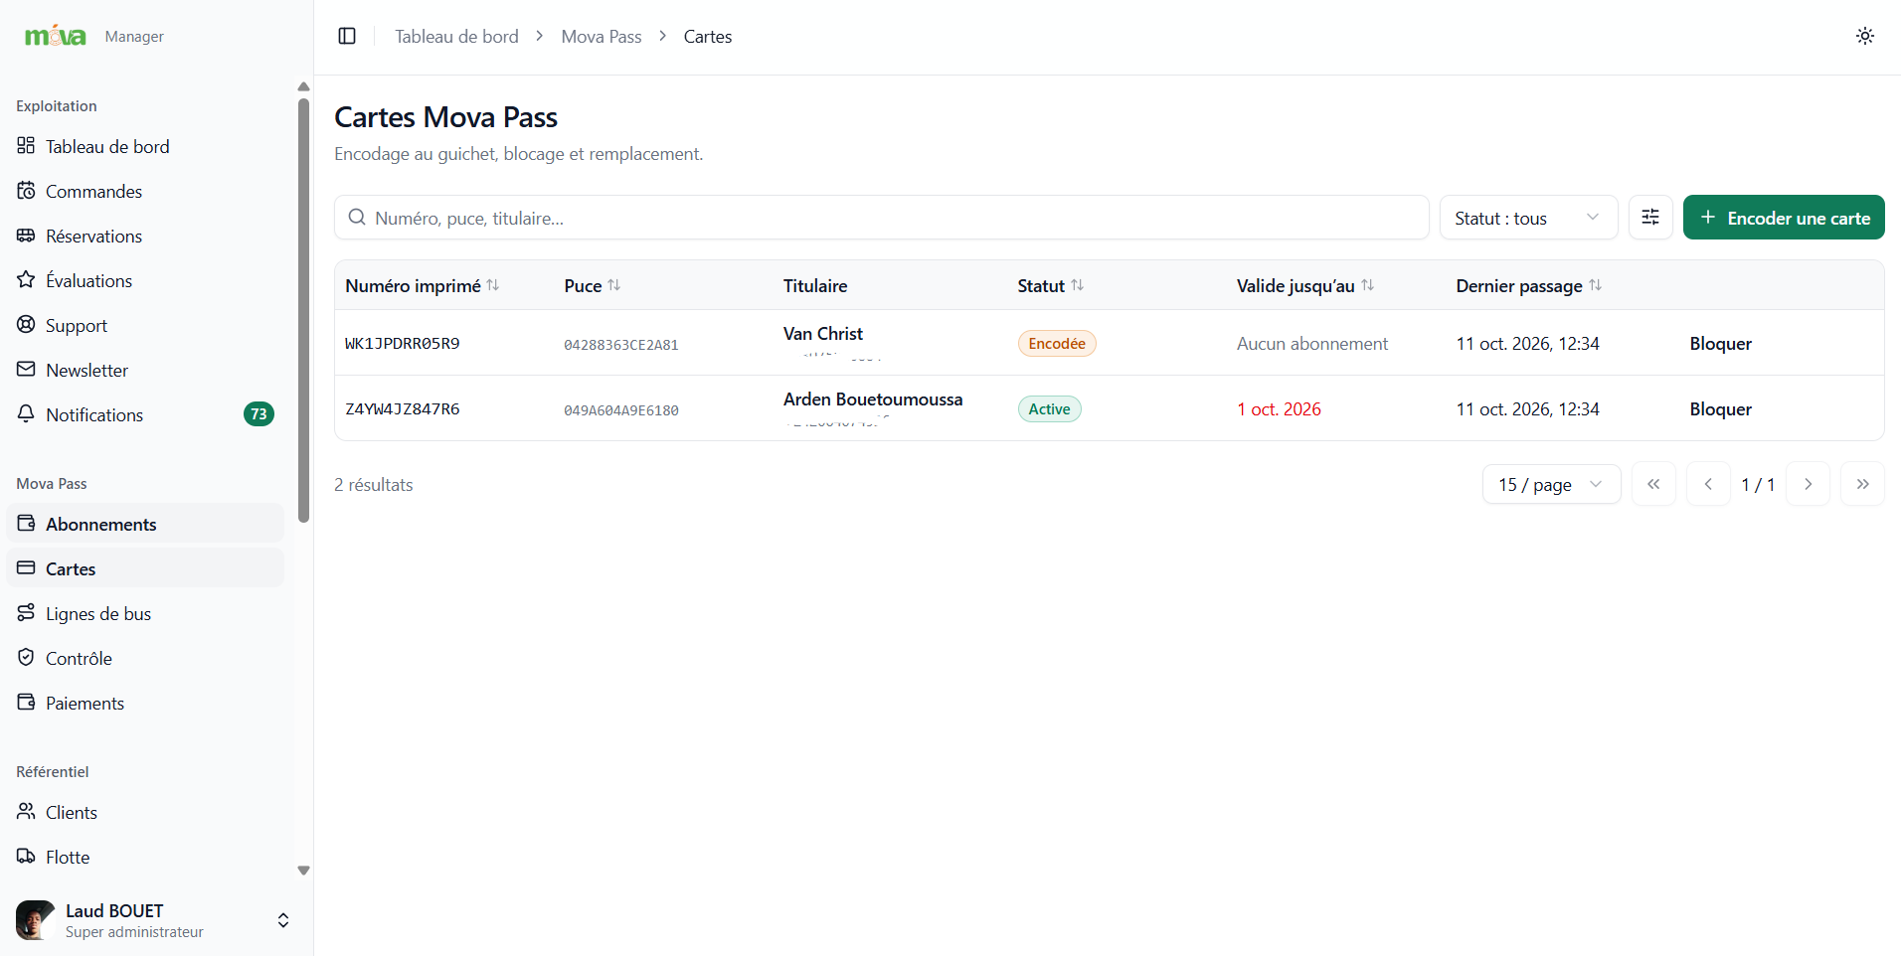
Task: Open the Statut : tous dropdown
Action: (x=1528, y=218)
